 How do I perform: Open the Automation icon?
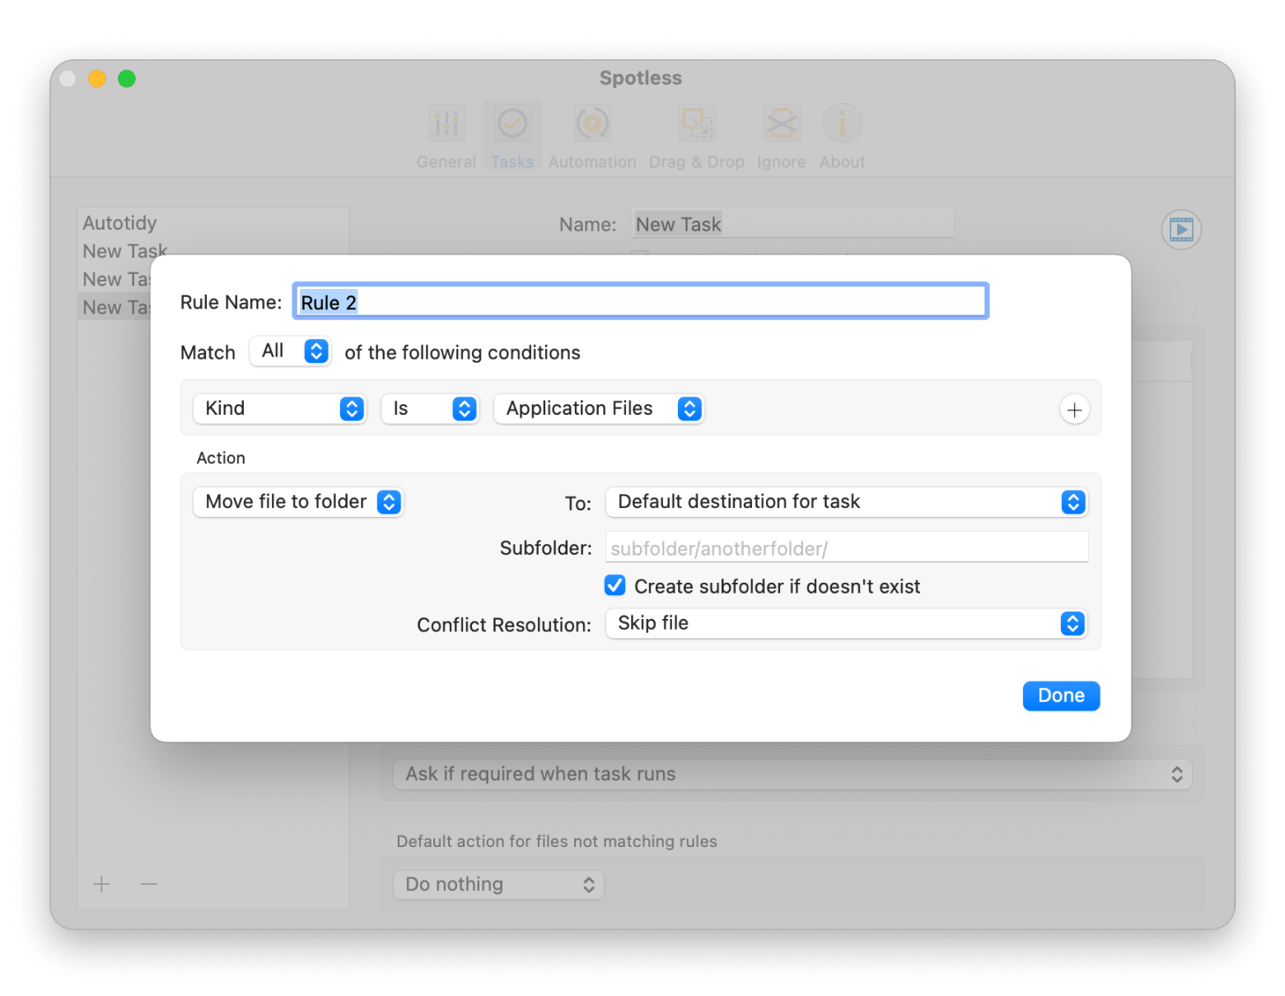591,123
